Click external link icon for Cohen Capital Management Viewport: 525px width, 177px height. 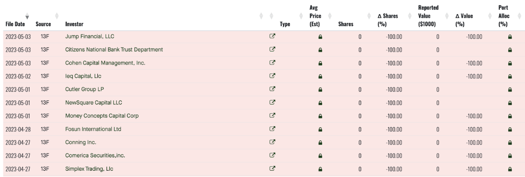tap(272, 63)
